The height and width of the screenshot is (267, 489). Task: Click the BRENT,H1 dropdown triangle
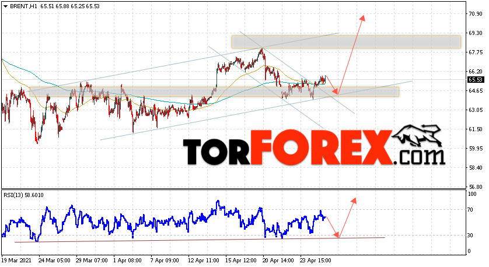[5, 6]
